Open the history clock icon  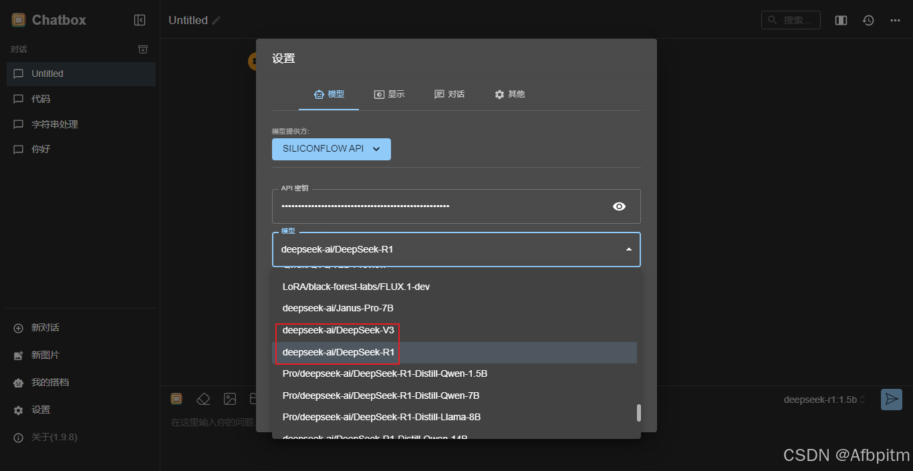click(x=868, y=21)
